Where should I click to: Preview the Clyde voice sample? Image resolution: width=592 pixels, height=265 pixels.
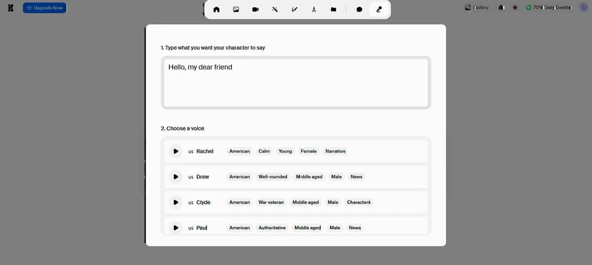click(176, 202)
